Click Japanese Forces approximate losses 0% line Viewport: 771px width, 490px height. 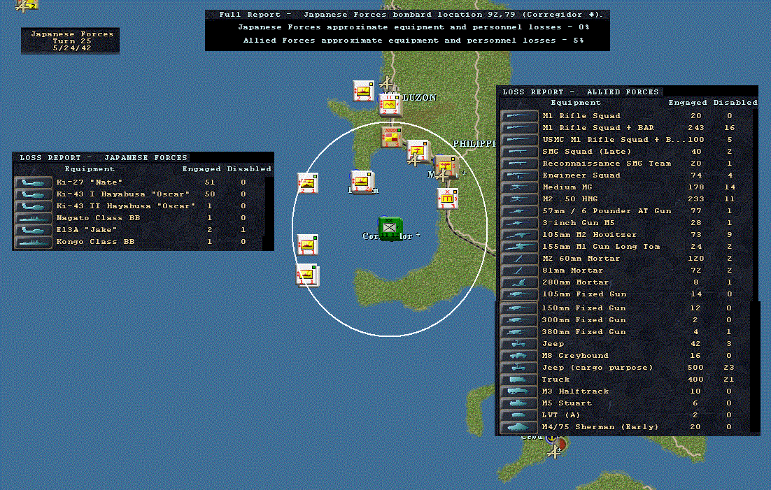coord(413,27)
